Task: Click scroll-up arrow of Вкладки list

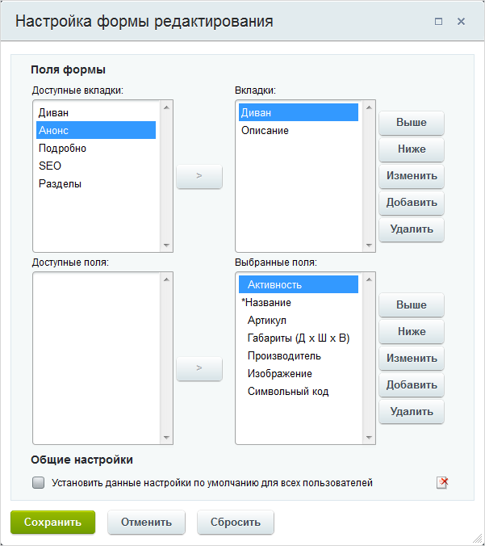Action: [369, 107]
